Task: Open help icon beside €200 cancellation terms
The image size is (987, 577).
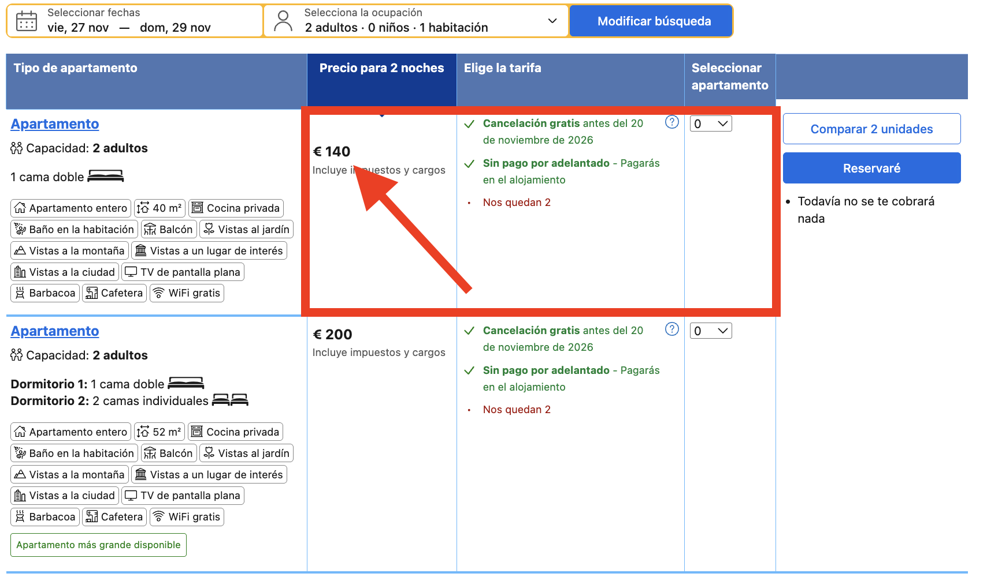Action: coord(671,329)
